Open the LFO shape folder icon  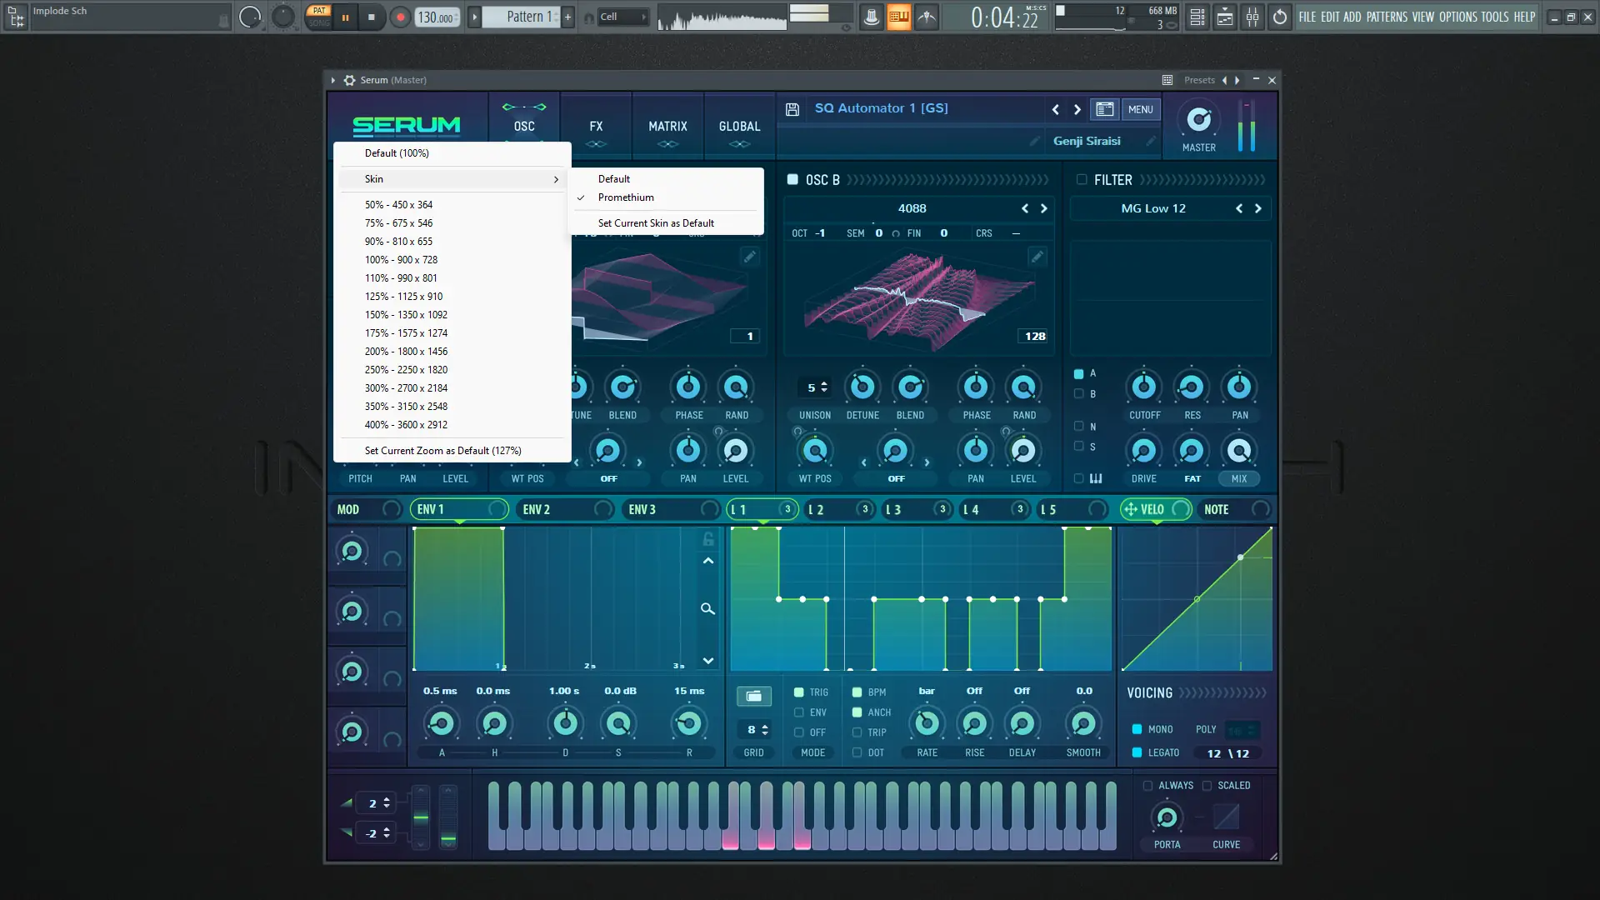pyautogui.click(x=753, y=696)
